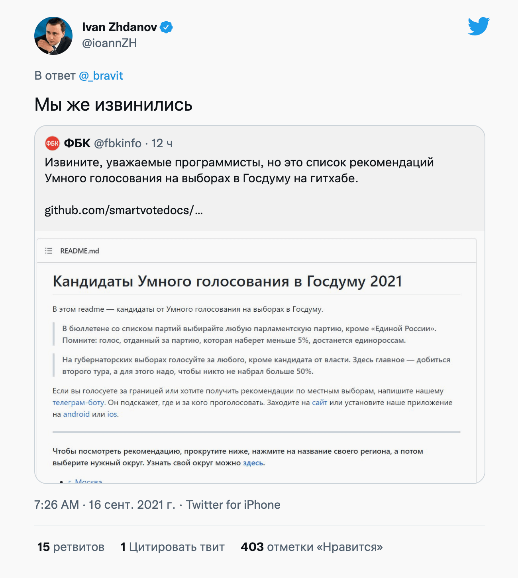The width and height of the screenshot is (518, 578).
Task: Click the @fbkinfo handle in quoted tweet
Action: click(x=118, y=143)
